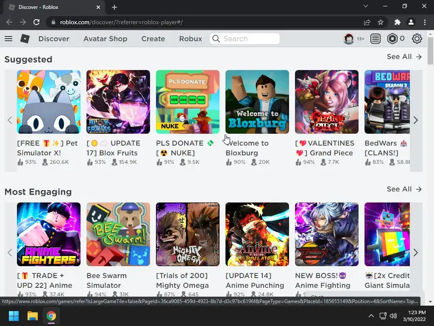The image size is (434, 326).
Task: Open the Robux balance icon
Action: [x=392, y=39]
